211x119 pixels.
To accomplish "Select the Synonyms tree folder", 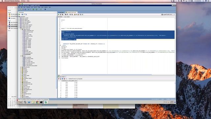I will (25, 85).
